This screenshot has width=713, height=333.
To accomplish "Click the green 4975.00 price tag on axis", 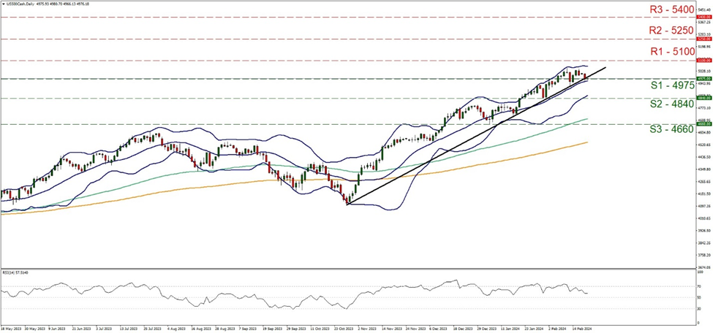I will (703, 78).
